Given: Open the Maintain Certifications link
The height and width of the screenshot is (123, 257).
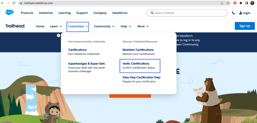Looking at the screenshot, I should [x=138, y=50].
